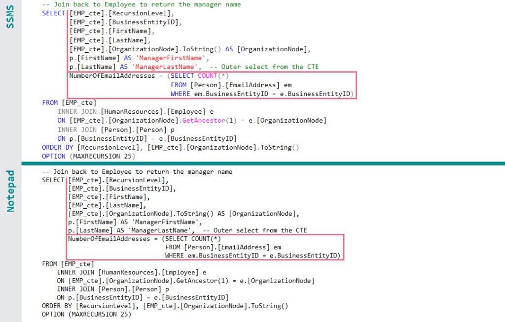This screenshot has width=505, height=322.
Task: Click the magenta COUNT keyword in SSMS
Action: (x=208, y=76)
